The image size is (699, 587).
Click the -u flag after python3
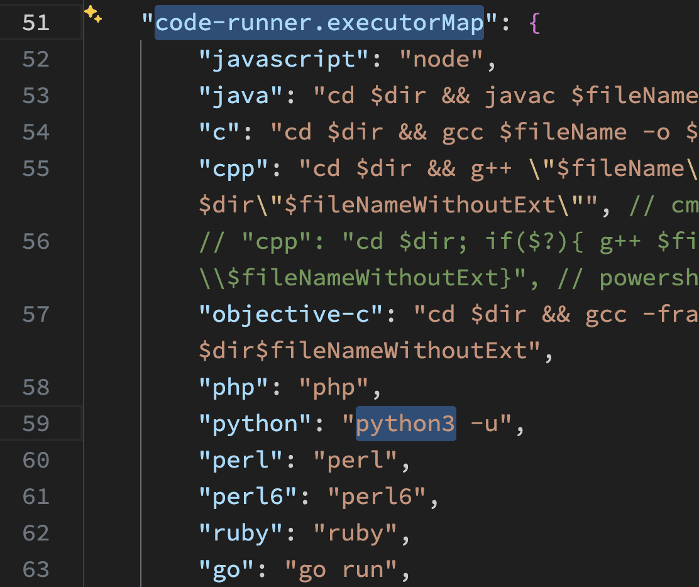tap(485, 424)
